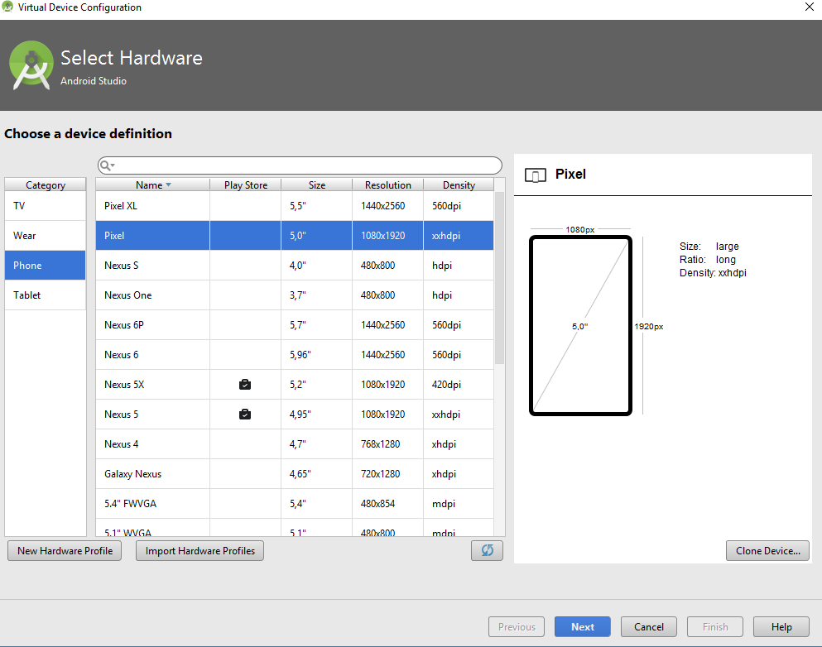The image size is (822, 647).
Task: Select the Nexus 5X device name
Action: click(x=123, y=385)
